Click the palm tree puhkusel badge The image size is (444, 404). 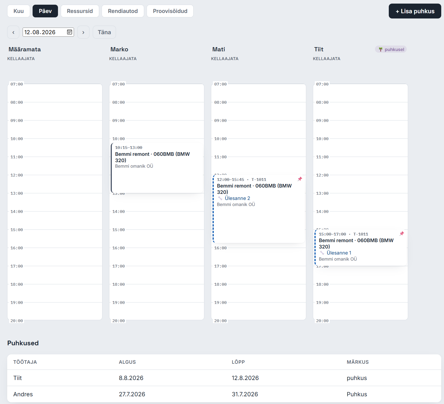point(391,49)
